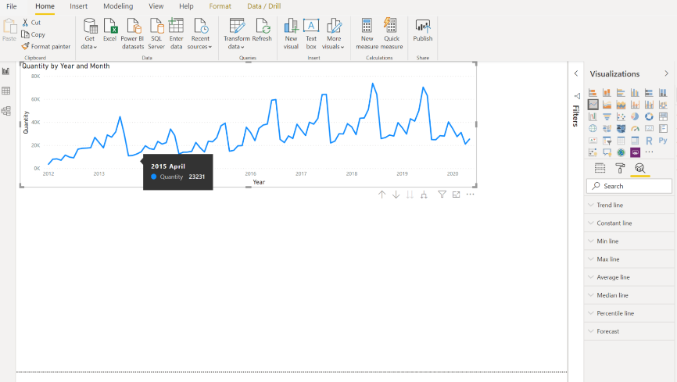Select the line chart visualization
The width and height of the screenshot is (677, 382).
tap(593, 105)
